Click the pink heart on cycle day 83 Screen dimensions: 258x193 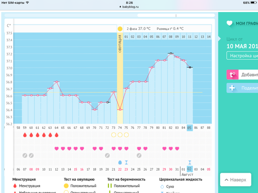177,149
